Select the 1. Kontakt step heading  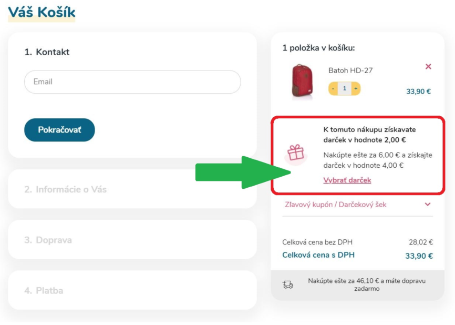tap(47, 52)
